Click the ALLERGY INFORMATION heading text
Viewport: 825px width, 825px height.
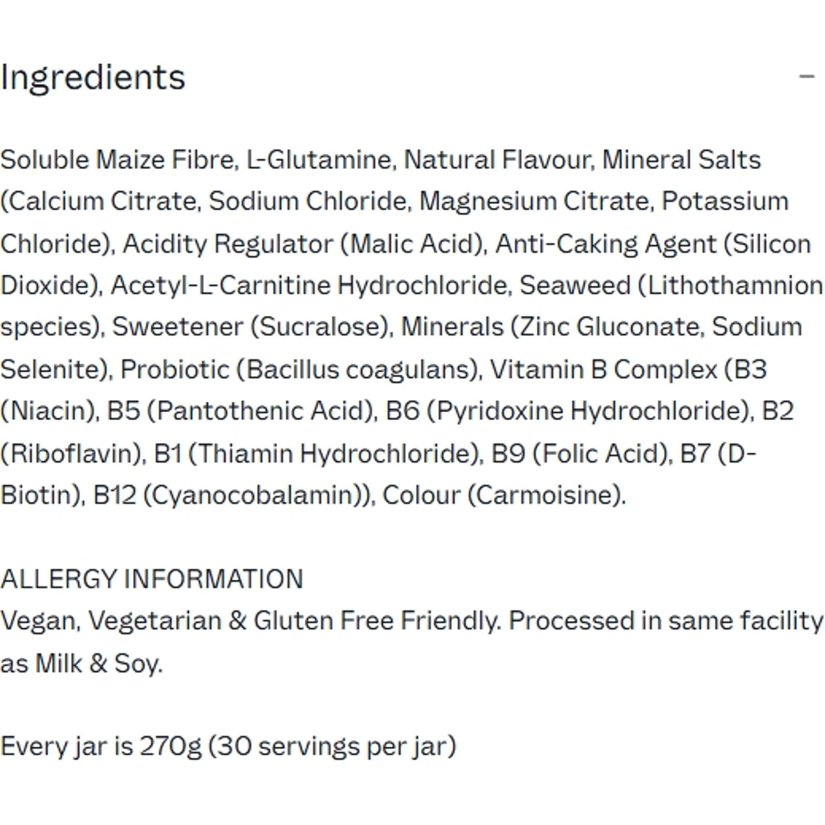pyautogui.click(x=152, y=579)
